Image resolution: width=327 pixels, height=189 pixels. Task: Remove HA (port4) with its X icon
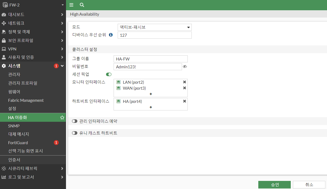tap(184, 101)
